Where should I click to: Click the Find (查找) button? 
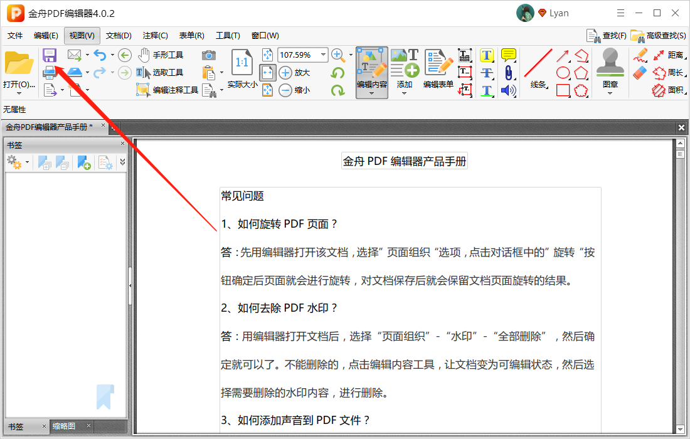tap(607, 36)
